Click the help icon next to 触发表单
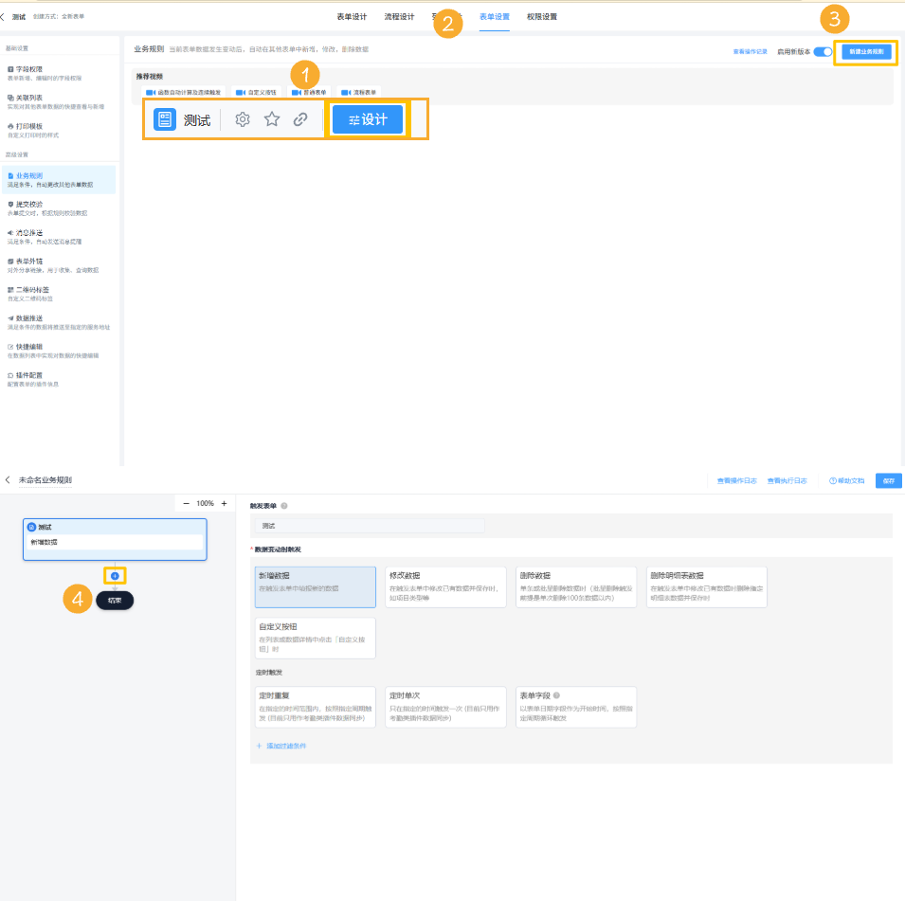 [x=284, y=506]
